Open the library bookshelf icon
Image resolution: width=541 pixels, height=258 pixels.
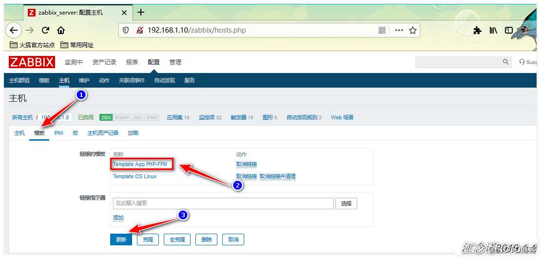coord(493,30)
